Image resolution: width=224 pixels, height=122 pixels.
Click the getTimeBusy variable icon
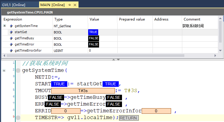click(x=11, y=38)
